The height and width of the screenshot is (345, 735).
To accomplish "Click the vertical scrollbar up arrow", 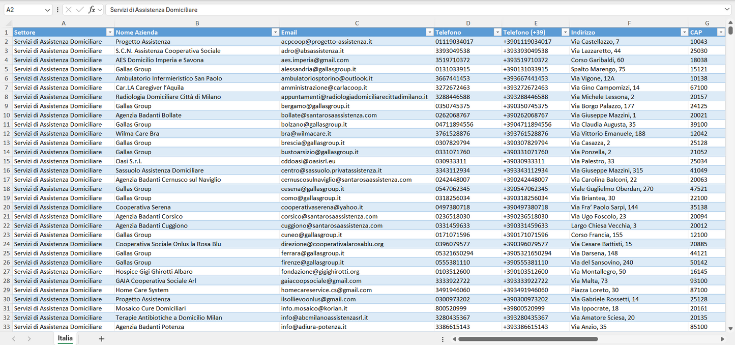I will click(730, 23).
